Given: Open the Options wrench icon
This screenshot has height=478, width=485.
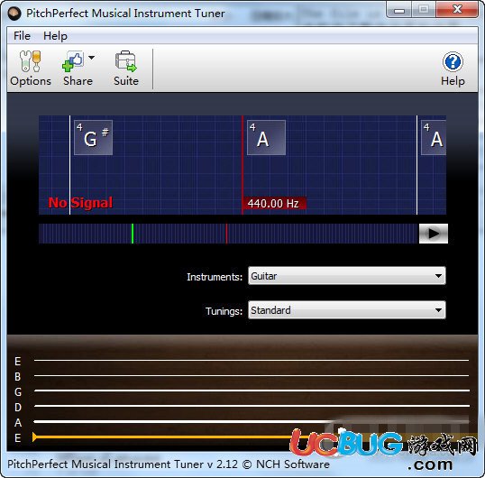Looking at the screenshot, I should point(31,69).
